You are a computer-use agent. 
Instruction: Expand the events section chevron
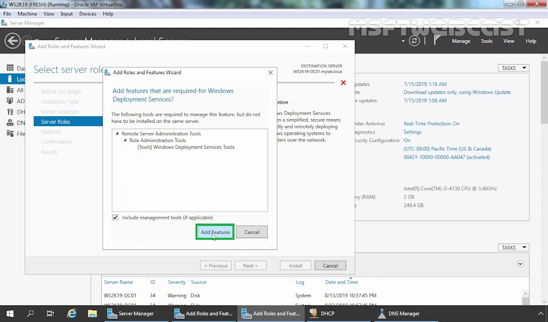point(520,264)
